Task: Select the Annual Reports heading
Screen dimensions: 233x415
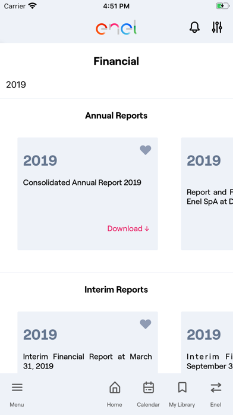Action: pyautogui.click(x=116, y=116)
